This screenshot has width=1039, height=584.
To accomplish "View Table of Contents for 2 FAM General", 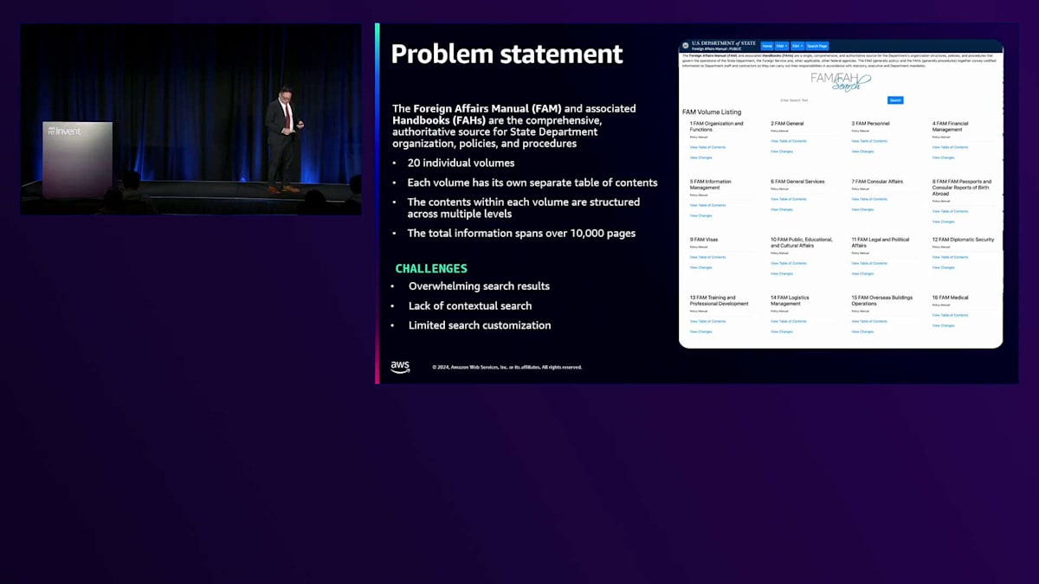I will tap(788, 141).
